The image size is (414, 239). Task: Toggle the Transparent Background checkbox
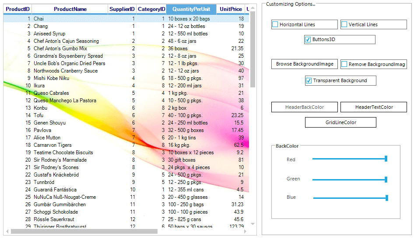pos(309,80)
